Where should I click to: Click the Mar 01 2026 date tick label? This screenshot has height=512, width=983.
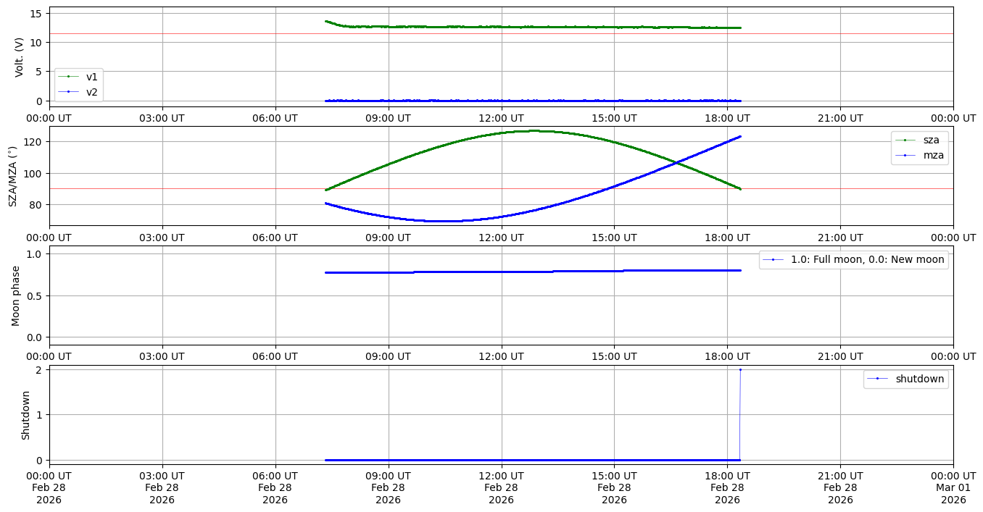(953, 487)
